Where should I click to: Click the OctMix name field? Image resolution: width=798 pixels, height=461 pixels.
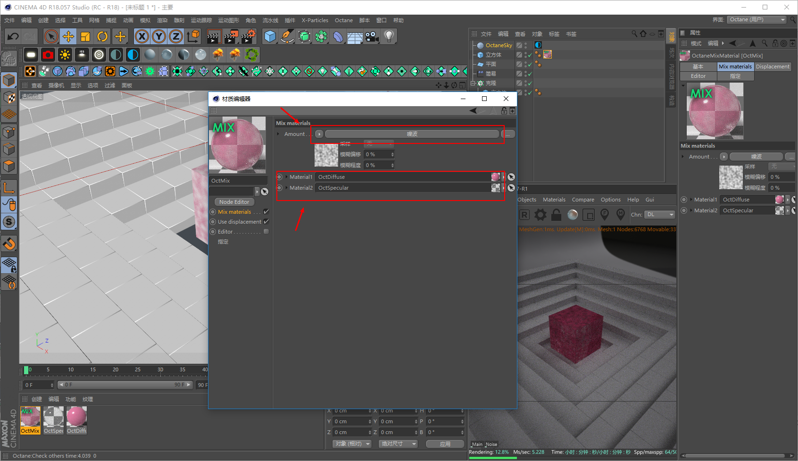click(x=238, y=181)
